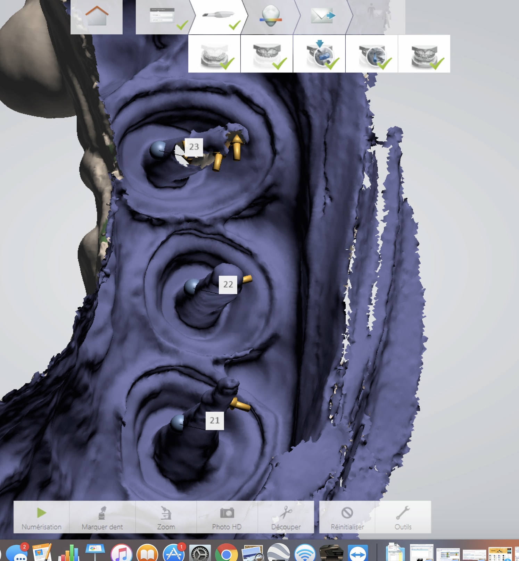Click the tooth label 22

[228, 285]
